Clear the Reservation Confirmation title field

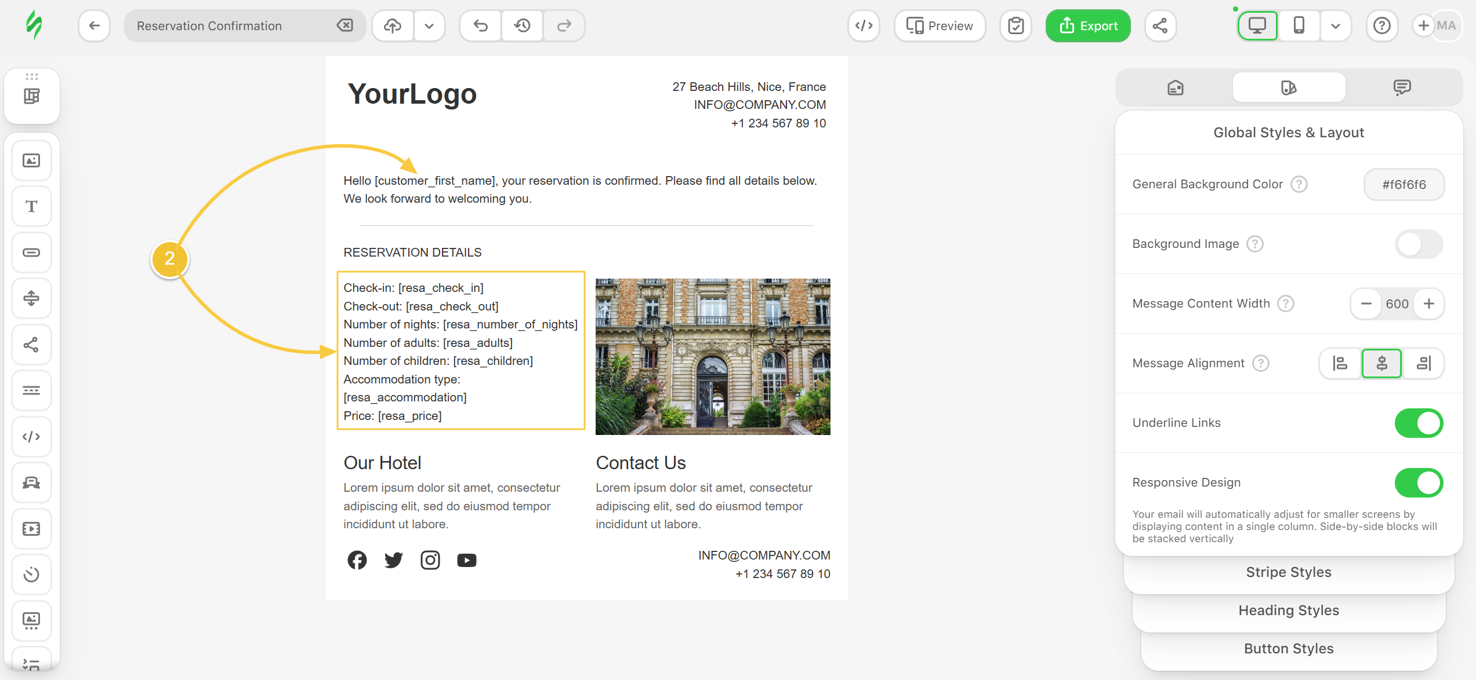coord(344,25)
